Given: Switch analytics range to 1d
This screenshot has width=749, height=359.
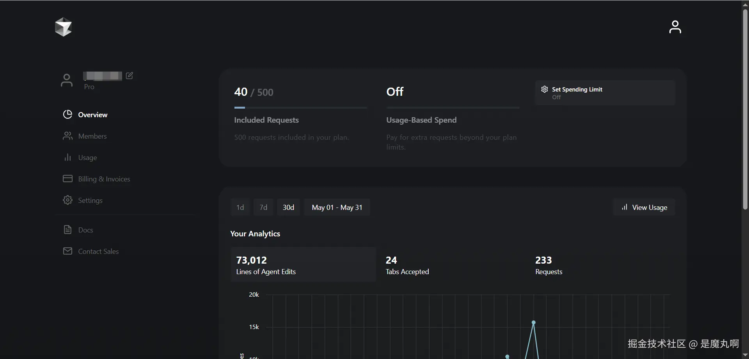Looking at the screenshot, I should (x=240, y=207).
